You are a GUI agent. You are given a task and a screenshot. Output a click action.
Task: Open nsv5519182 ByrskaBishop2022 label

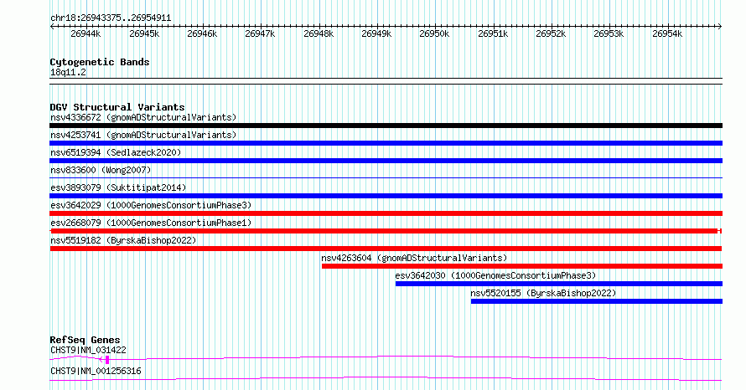tap(123, 240)
